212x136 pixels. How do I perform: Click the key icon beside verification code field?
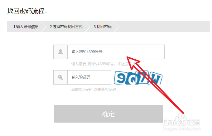click(60, 77)
